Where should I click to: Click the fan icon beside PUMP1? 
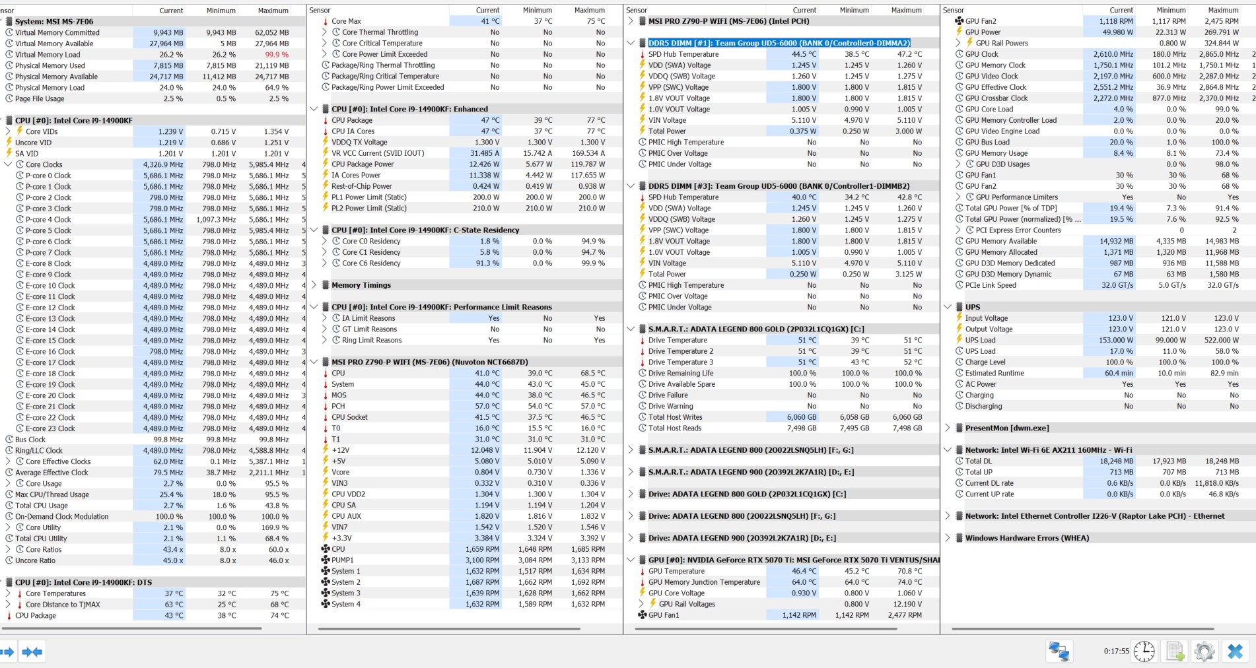click(325, 560)
